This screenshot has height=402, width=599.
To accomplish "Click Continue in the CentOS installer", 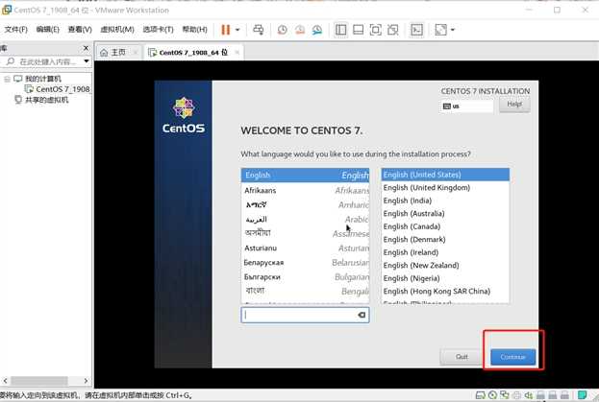I will pyautogui.click(x=513, y=357).
